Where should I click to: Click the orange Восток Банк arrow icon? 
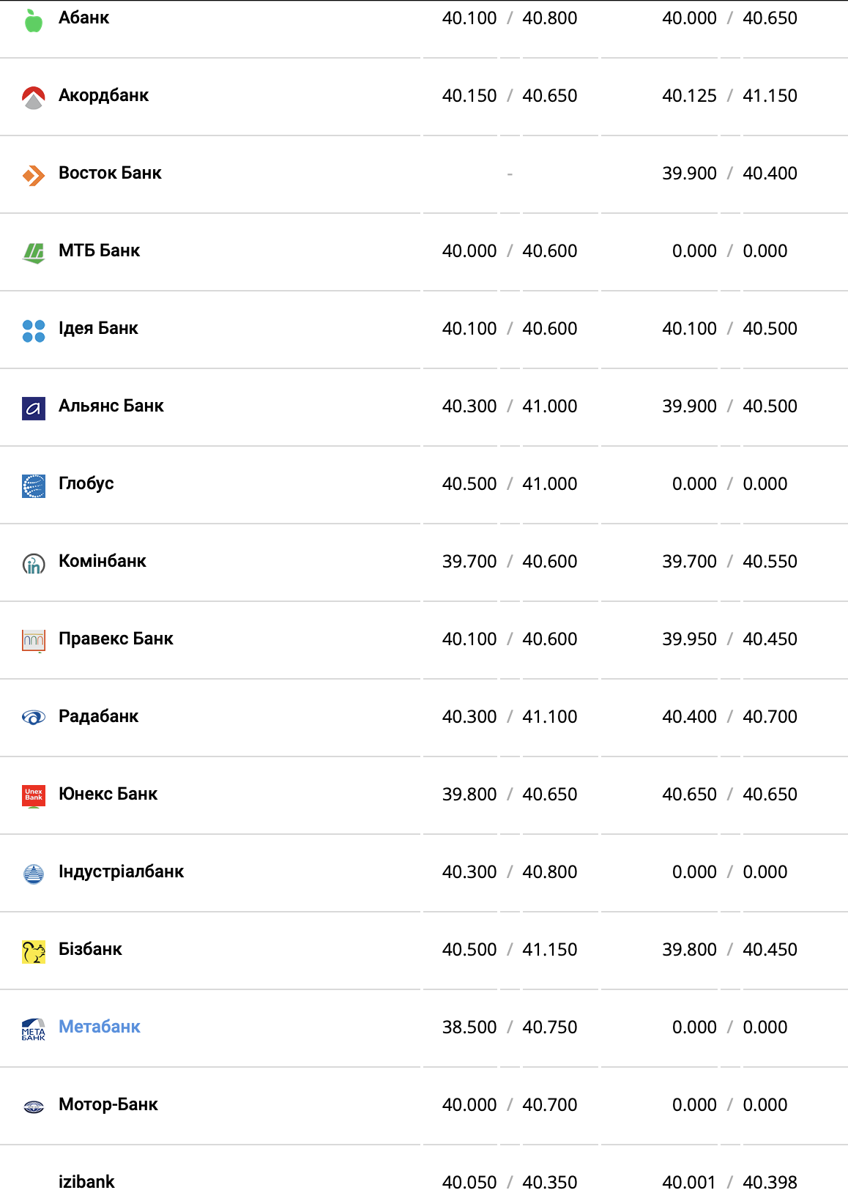(x=34, y=175)
